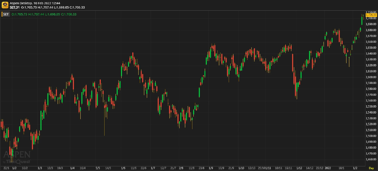This screenshot has width=378, height=171.
Task: Click the 1,500.00 price axis label
Action: [x=372, y=136]
